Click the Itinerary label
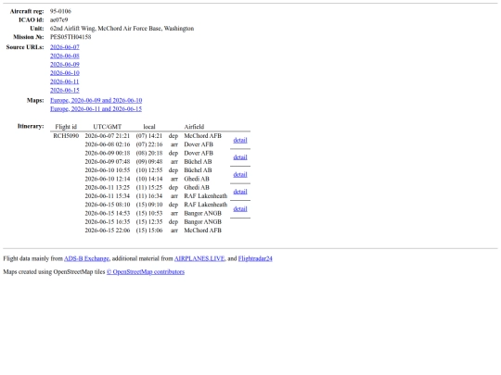 pos(31,126)
